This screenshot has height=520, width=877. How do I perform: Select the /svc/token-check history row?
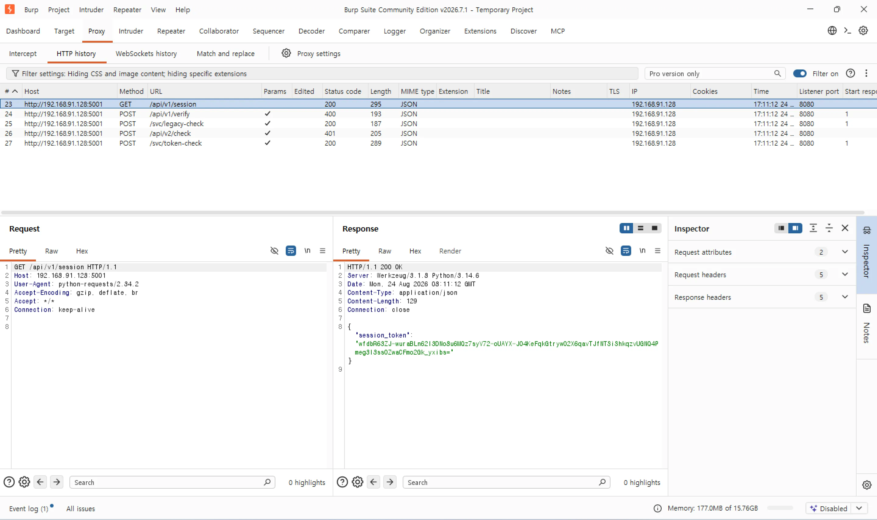[x=438, y=143]
